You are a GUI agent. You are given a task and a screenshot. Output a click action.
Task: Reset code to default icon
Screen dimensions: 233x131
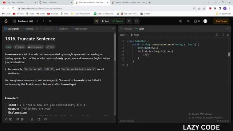click(228, 35)
